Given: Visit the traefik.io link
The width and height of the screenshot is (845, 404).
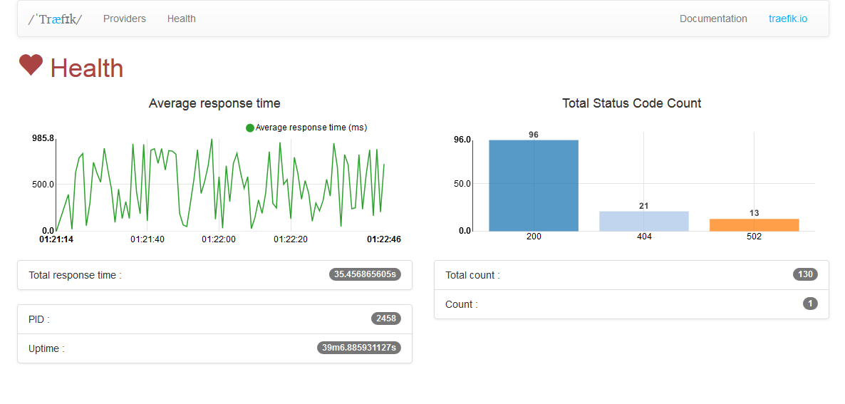Looking at the screenshot, I should tap(788, 19).
